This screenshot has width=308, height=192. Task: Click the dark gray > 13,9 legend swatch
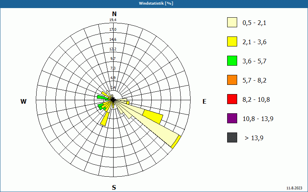(232, 137)
